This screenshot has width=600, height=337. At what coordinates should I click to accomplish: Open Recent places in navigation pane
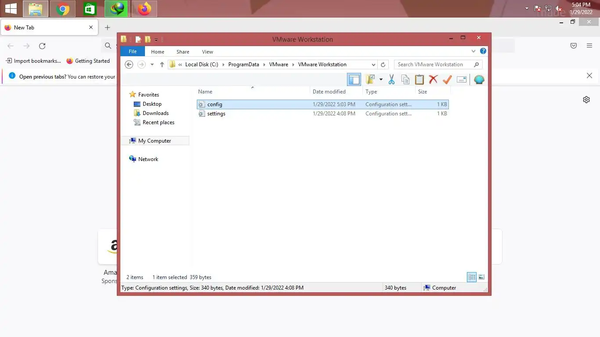[x=159, y=122]
